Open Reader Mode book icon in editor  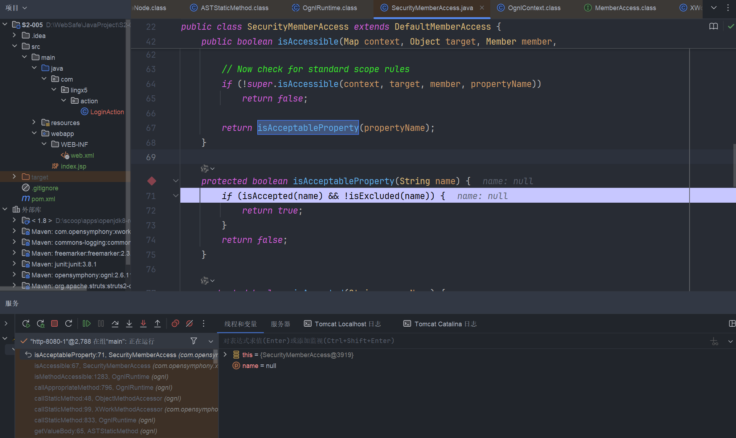coord(713,26)
